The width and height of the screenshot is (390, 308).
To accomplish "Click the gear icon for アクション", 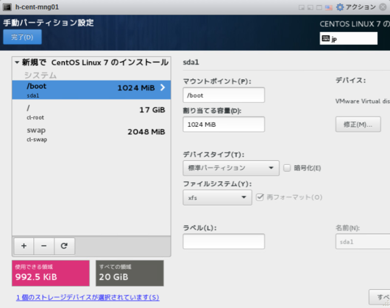I will click(340, 7).
